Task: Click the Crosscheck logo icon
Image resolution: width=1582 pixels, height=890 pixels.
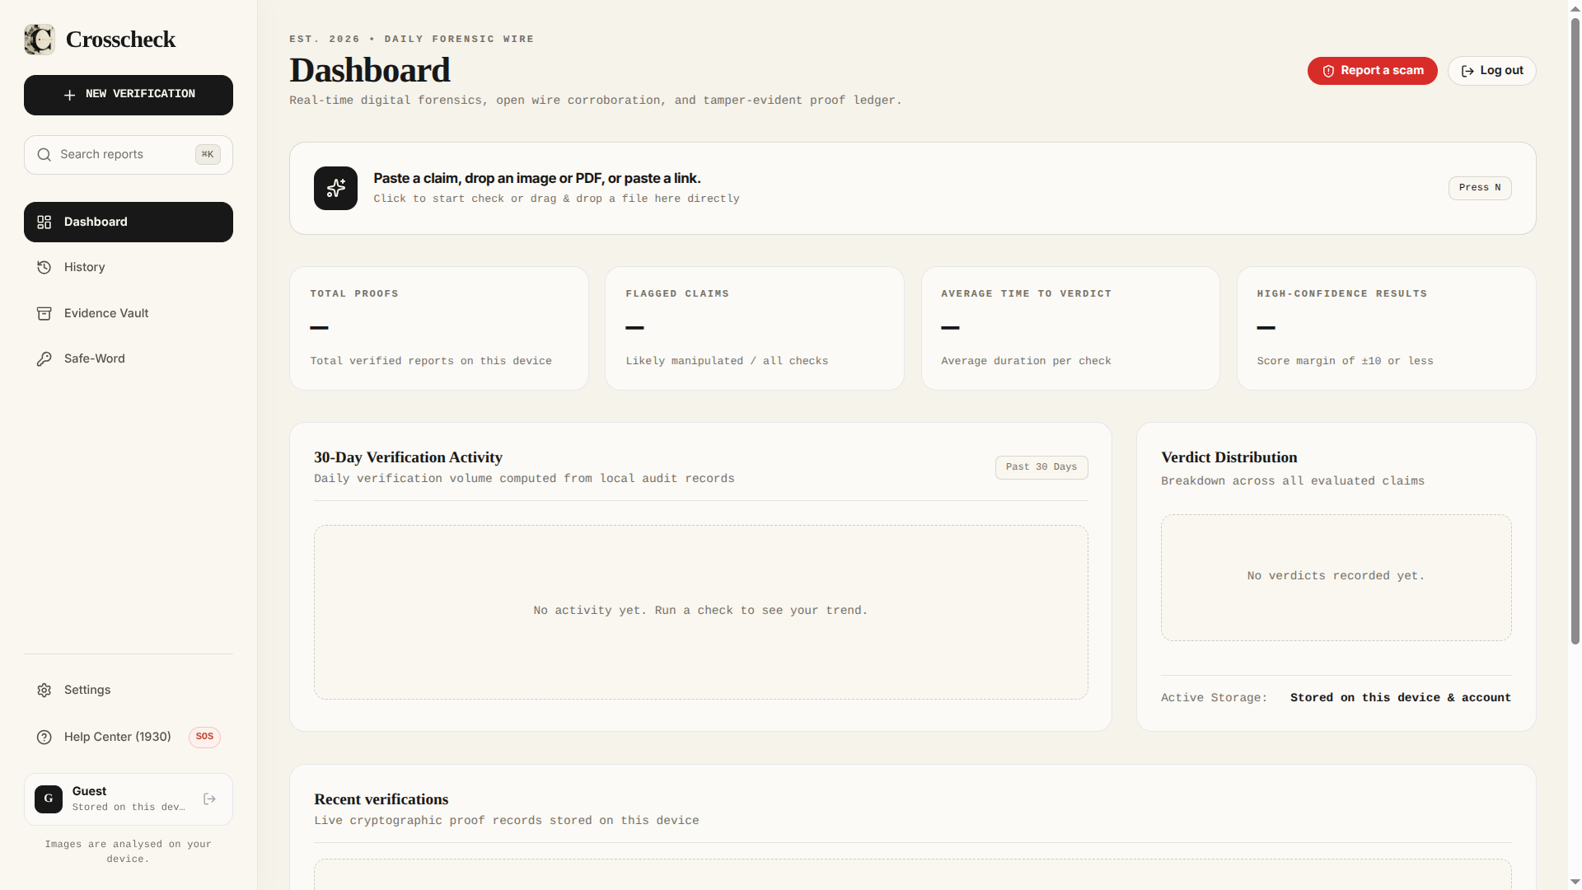Action: pyautogui.click(x=40, y=40)
